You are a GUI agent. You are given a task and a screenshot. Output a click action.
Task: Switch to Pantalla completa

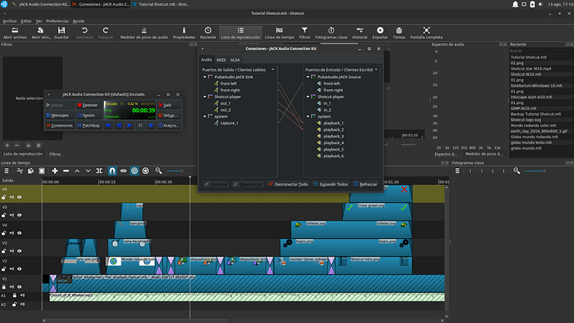click(426, 32)
